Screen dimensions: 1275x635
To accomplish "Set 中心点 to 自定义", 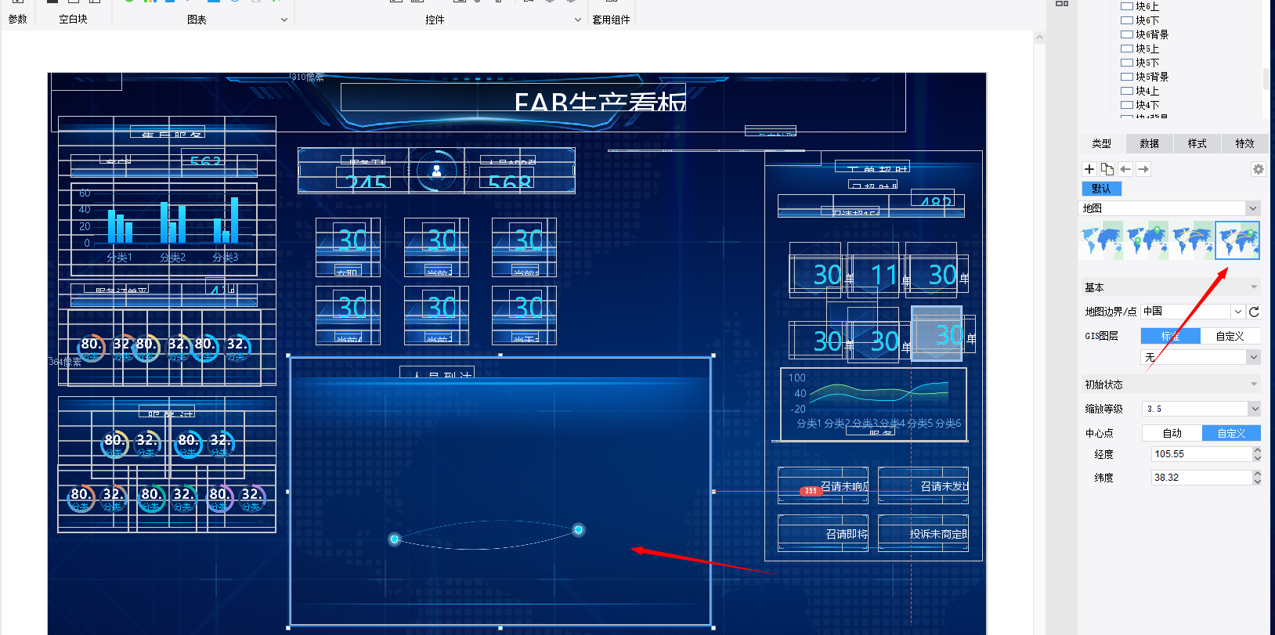I will coord(1231,433).
